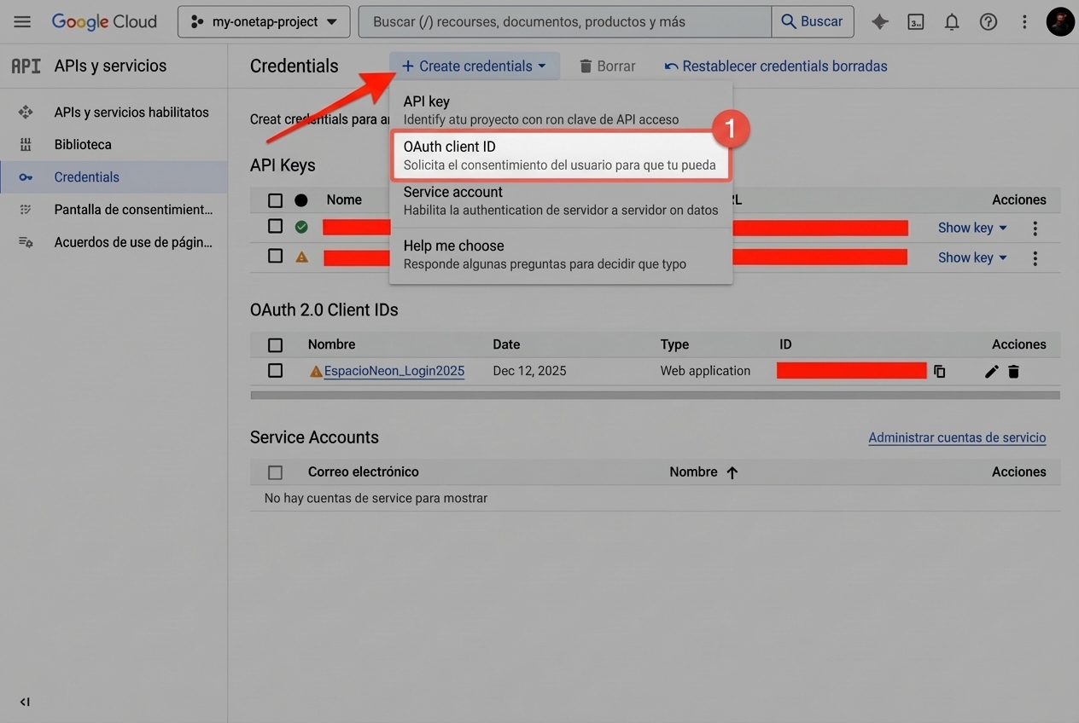Screen dimensions: 1079x723
Task: Collapse the left sidebar with the arrow icon
Action: click(x=25, y=702)
